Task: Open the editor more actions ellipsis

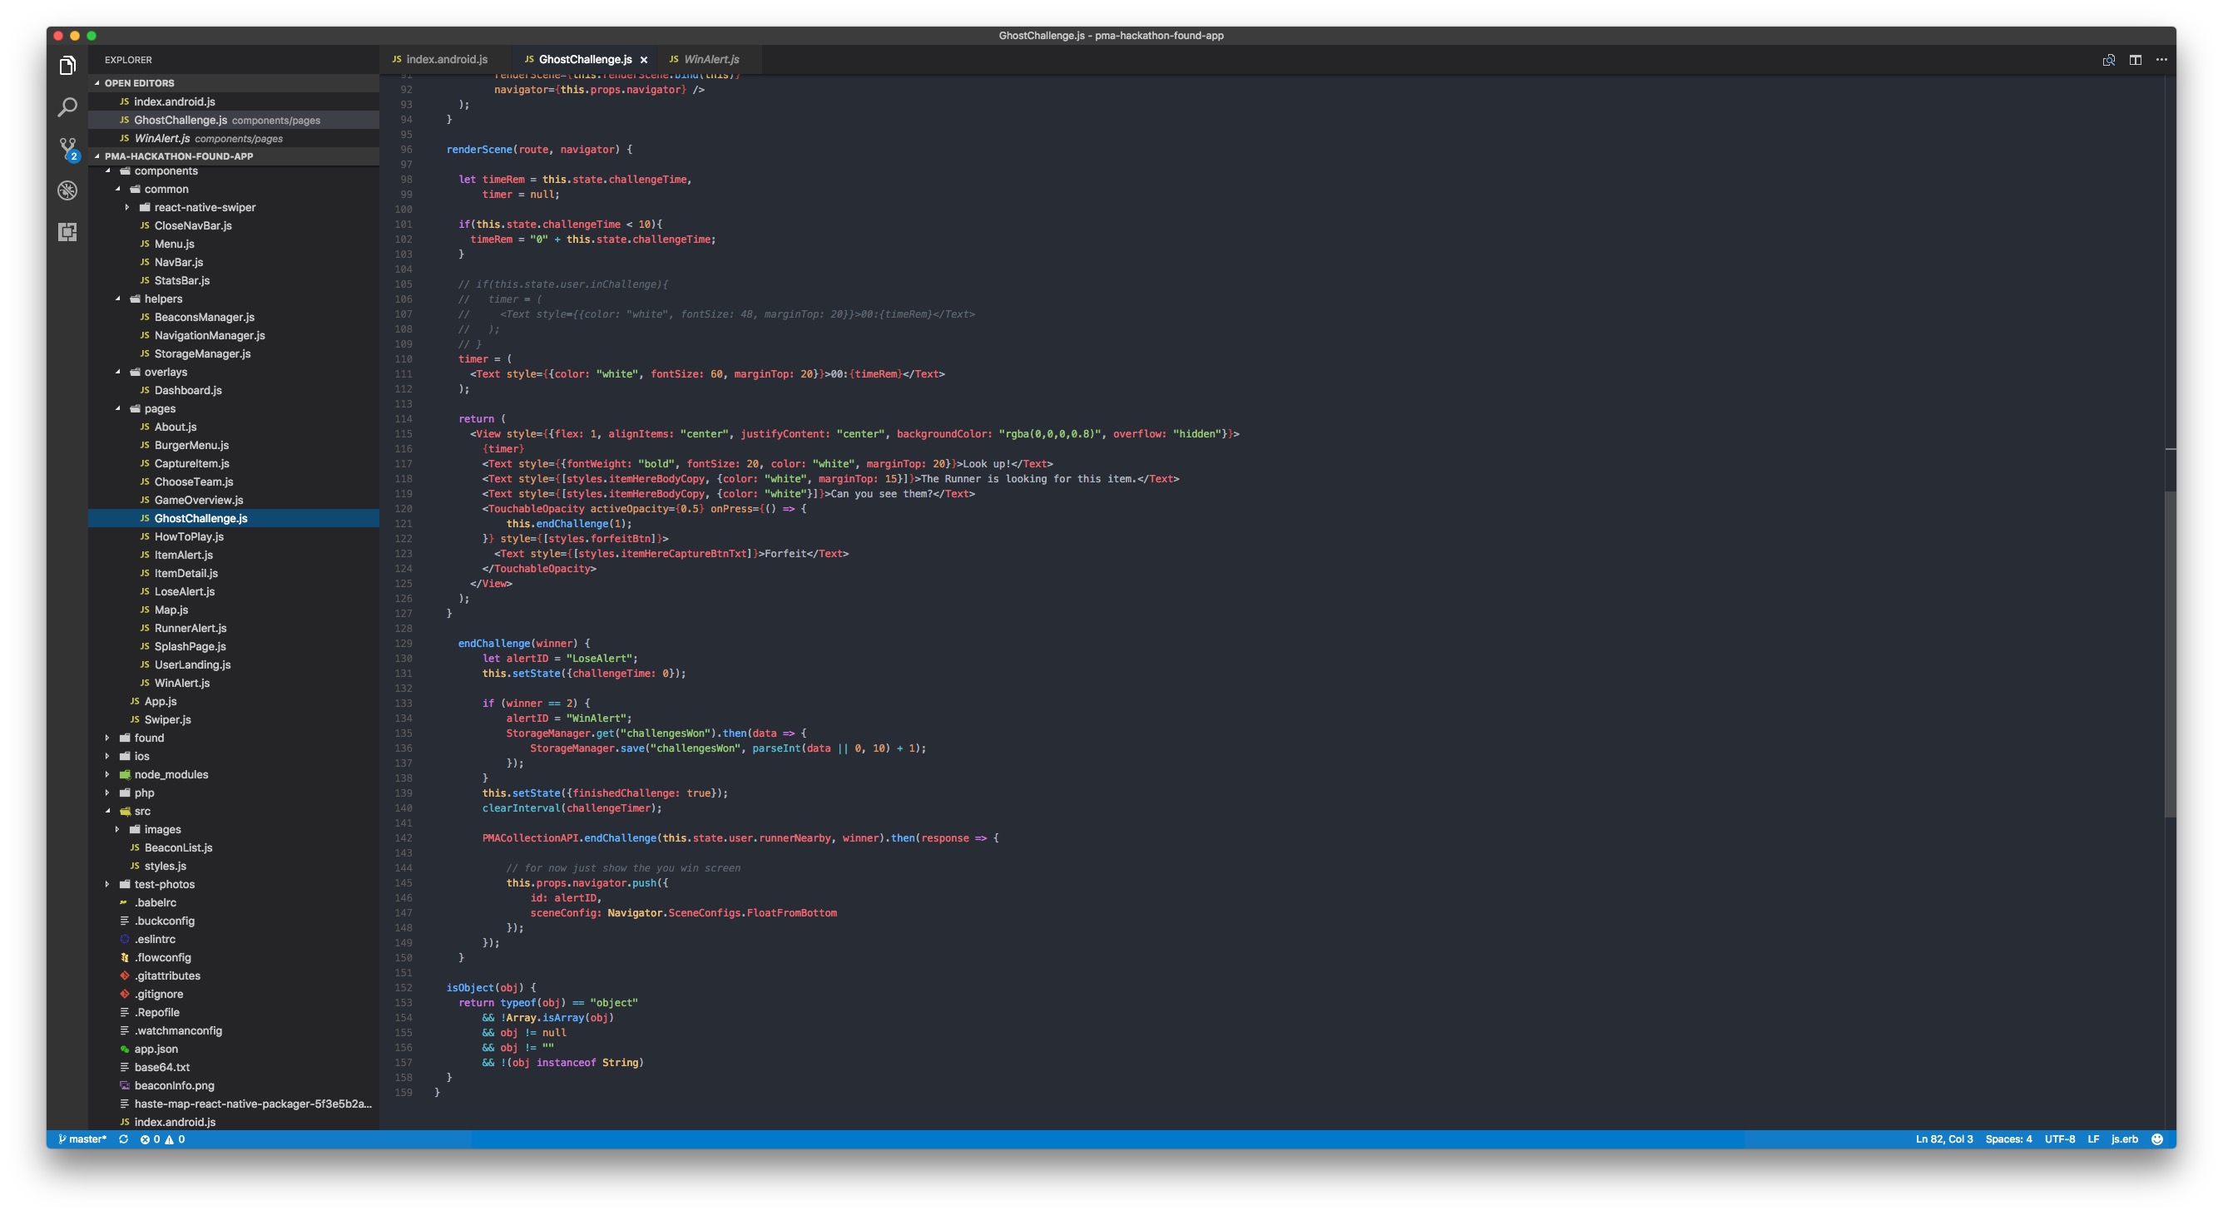Action: [2161, 60]
